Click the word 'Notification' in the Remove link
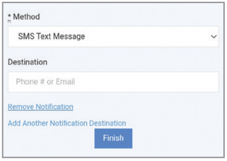The width and height of the screenshot is (227, 161). [55, 107]
